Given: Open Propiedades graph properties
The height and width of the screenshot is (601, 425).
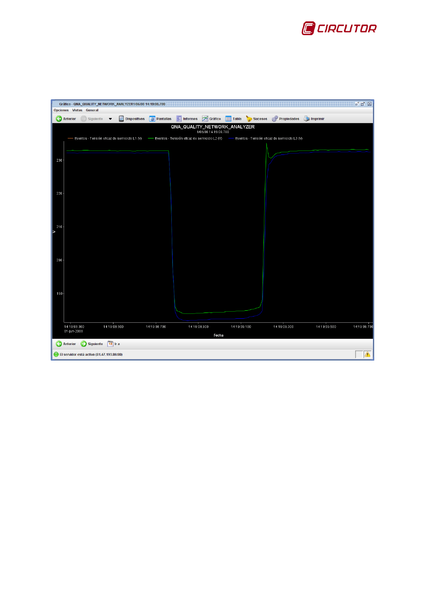Looking at the screenshot, I should point(286,119).
